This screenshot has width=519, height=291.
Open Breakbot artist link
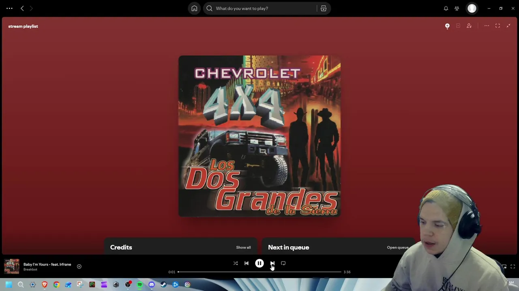pos(30,270)
